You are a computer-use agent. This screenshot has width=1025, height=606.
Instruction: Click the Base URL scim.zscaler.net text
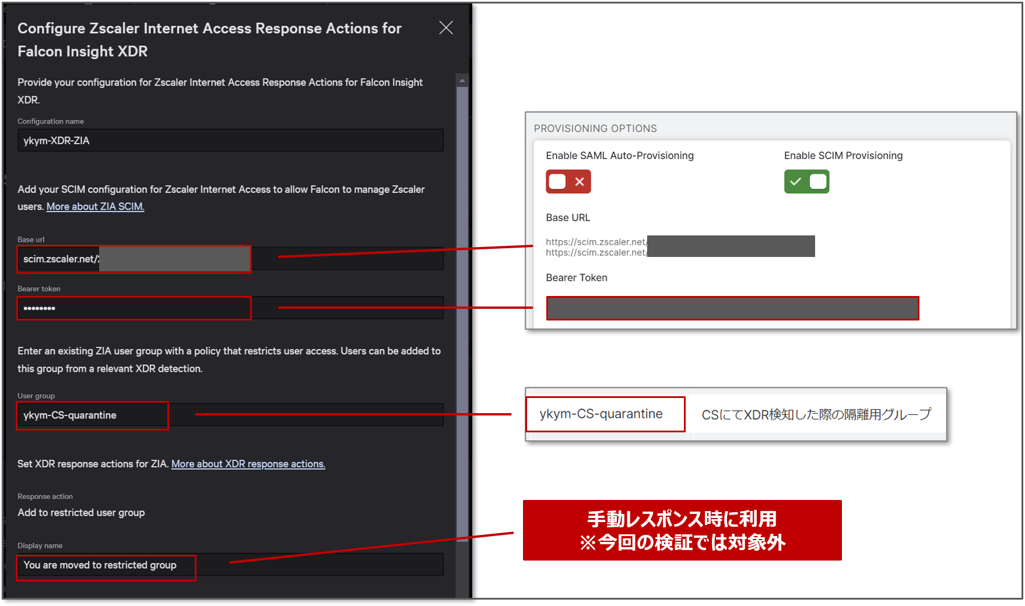[x=596, y=247]
